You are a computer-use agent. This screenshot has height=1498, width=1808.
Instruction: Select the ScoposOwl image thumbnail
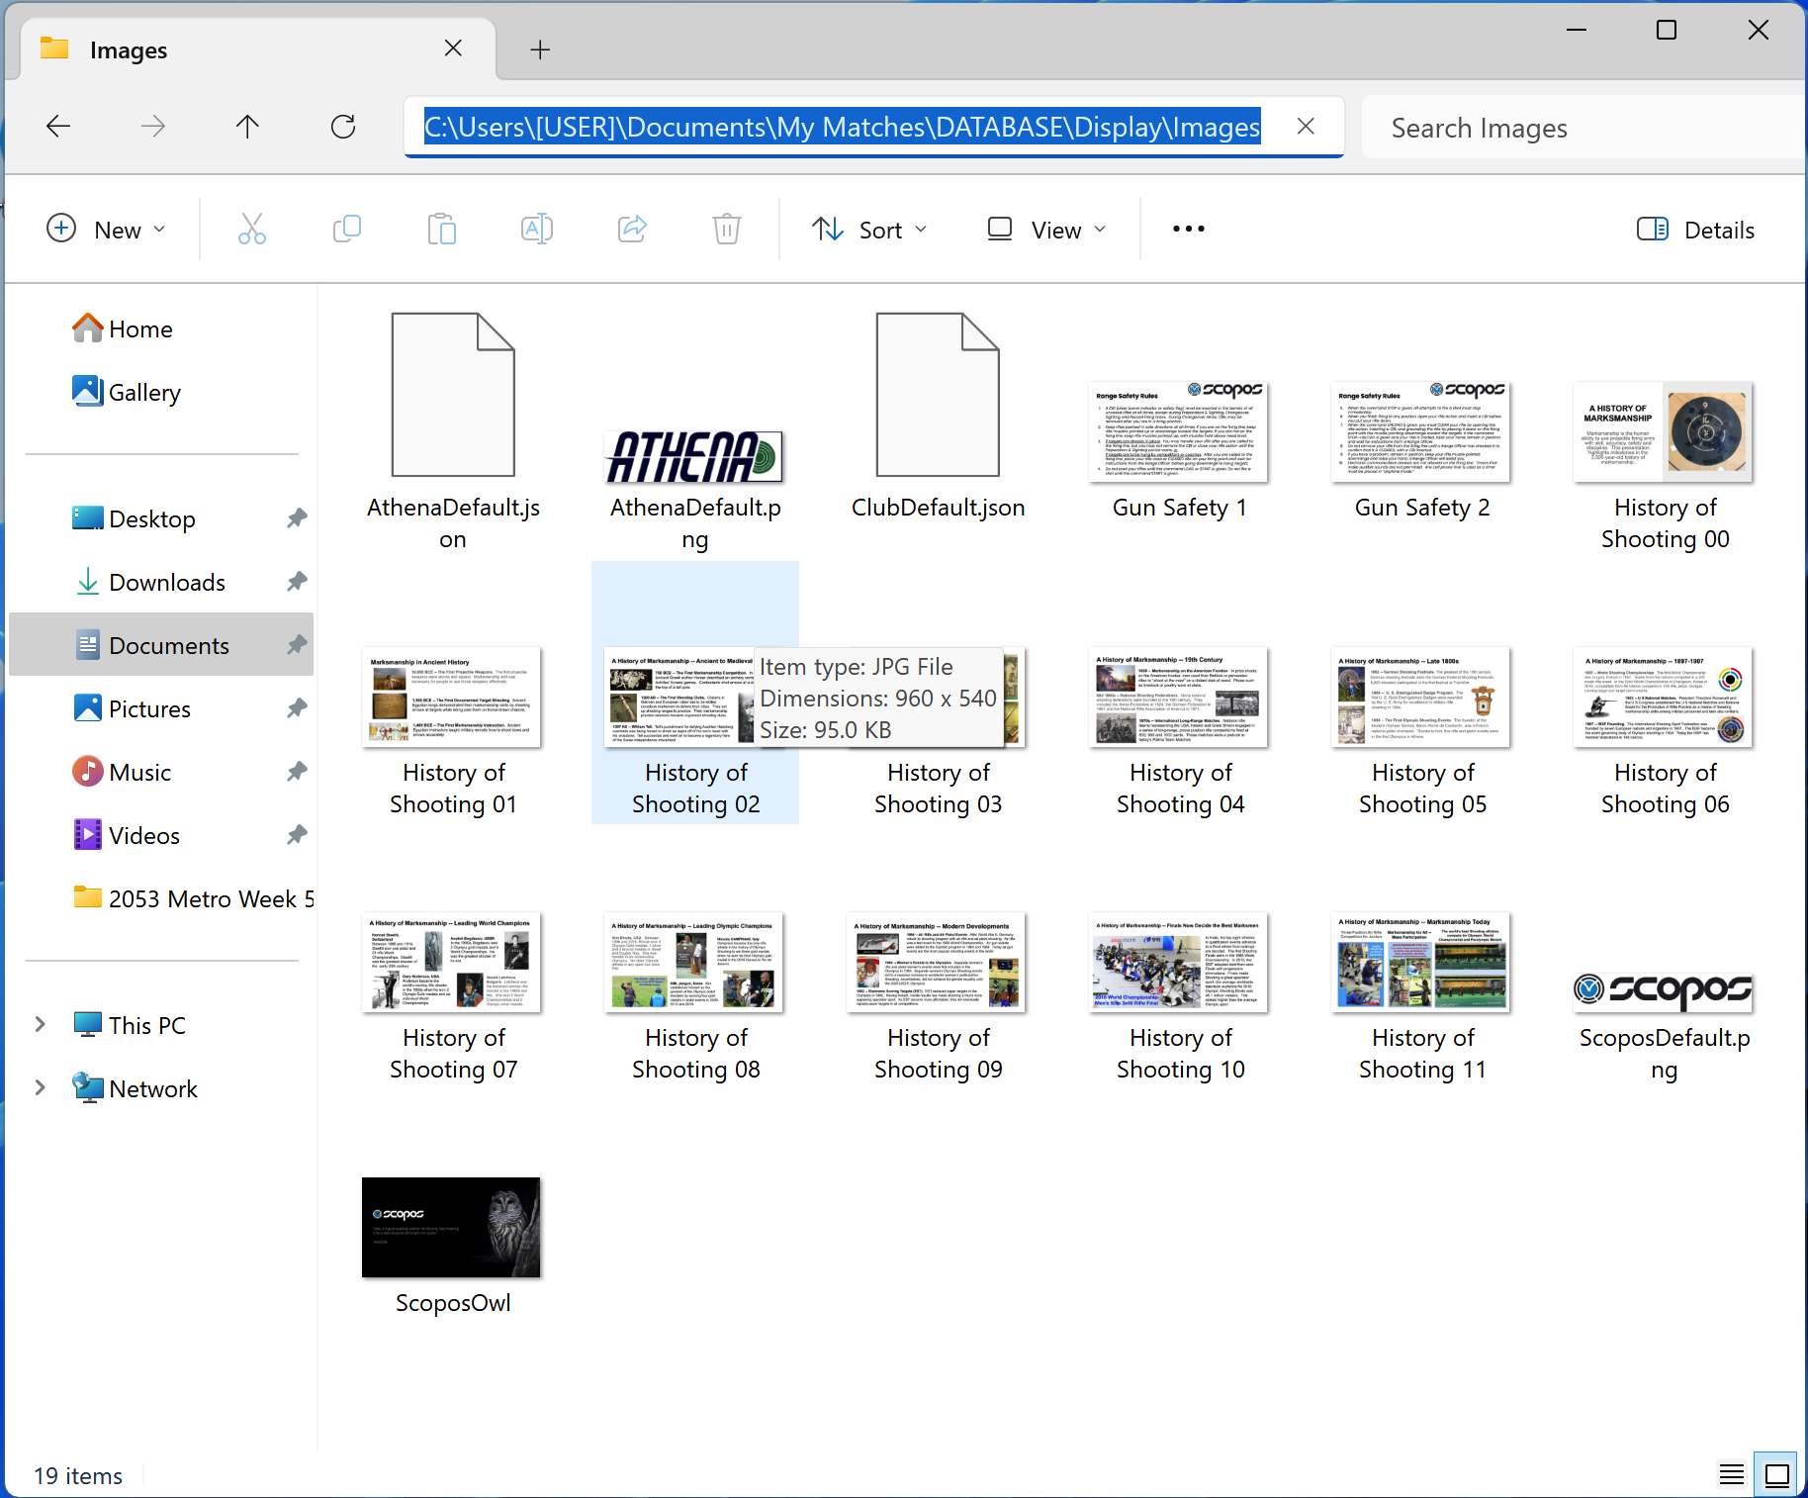451,1228
